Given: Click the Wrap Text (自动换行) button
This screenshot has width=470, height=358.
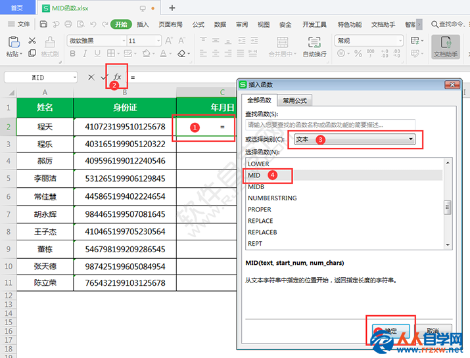Looking at the screenshot, I should pos(314,47).
